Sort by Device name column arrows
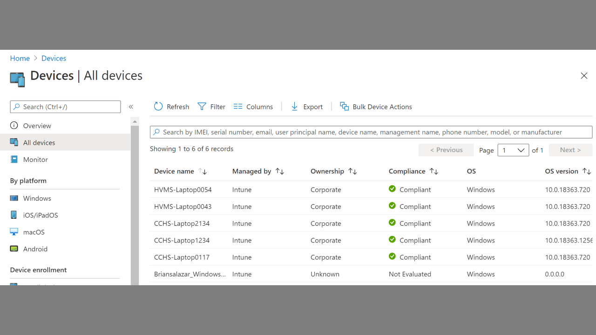The height and width of the screenshot is (335, 596). 203,171
